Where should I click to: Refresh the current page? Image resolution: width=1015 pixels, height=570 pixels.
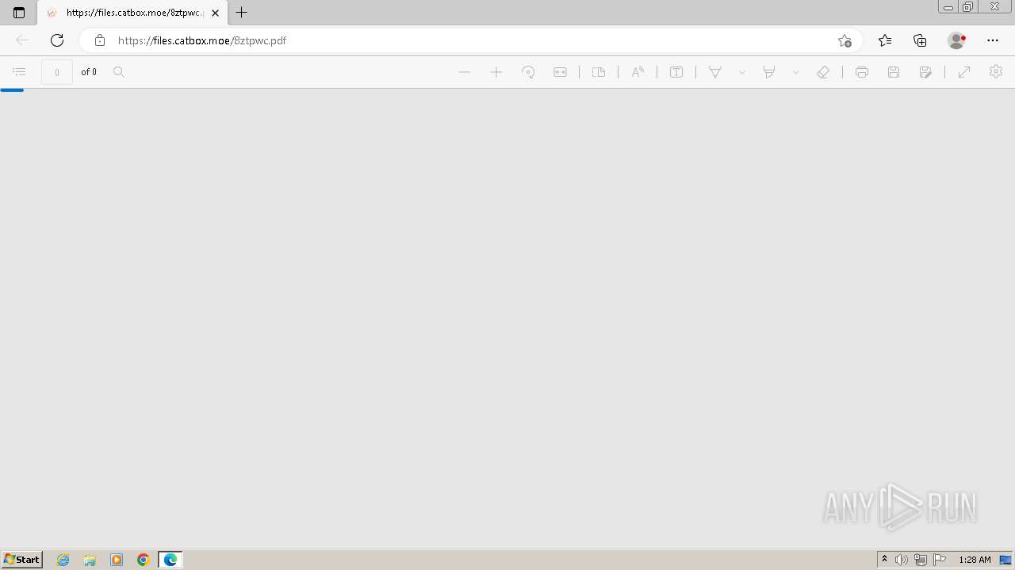(x=57, y=40)
